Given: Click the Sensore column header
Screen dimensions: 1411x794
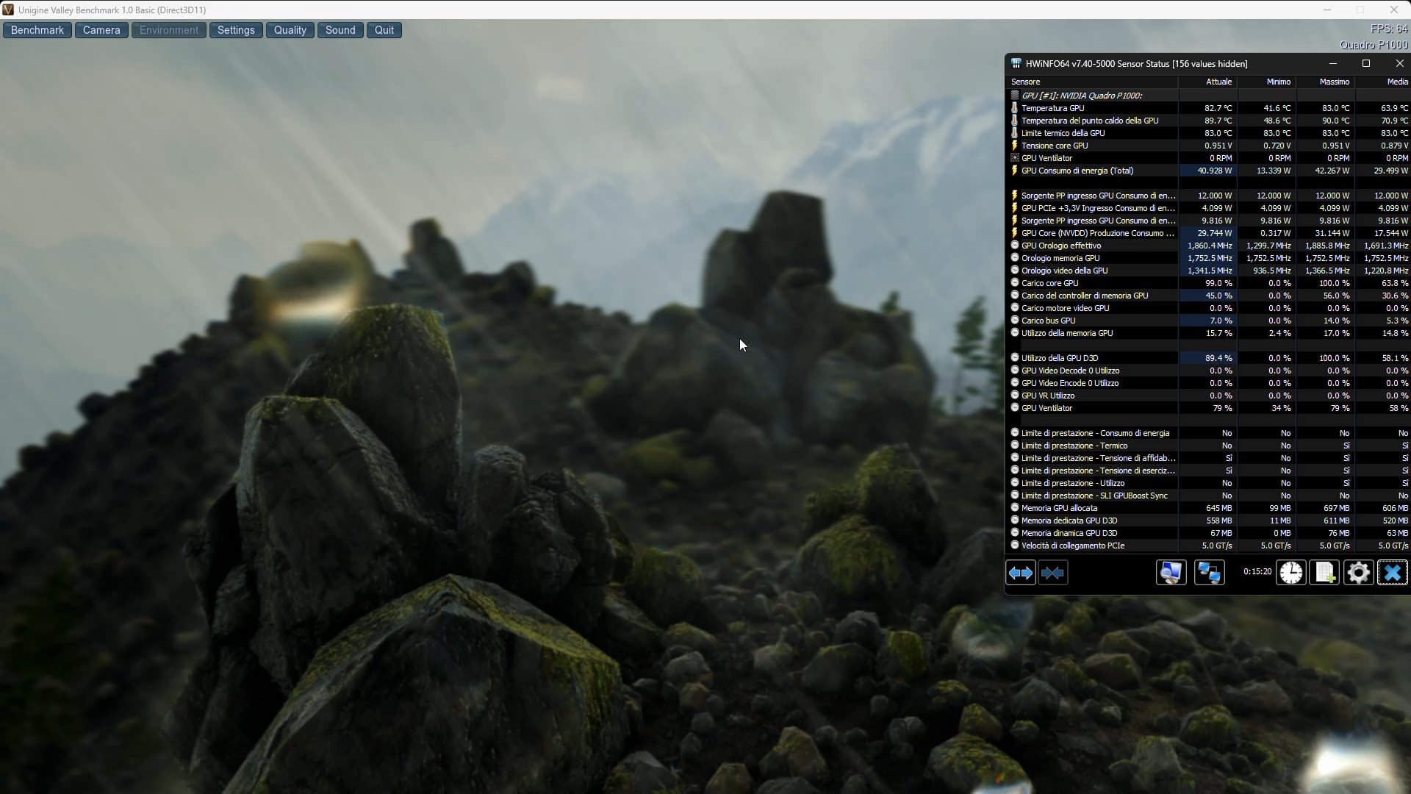Looking at the screenshot, I should (1092, 82).
